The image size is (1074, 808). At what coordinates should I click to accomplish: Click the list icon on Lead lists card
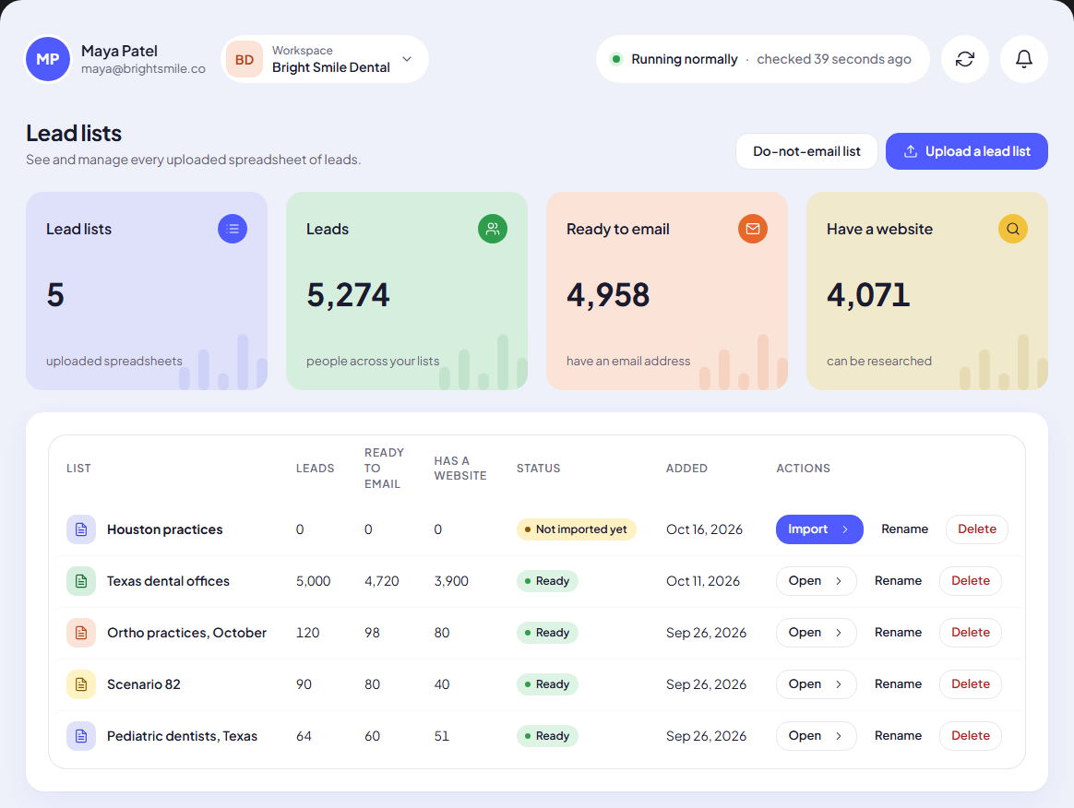233,229
